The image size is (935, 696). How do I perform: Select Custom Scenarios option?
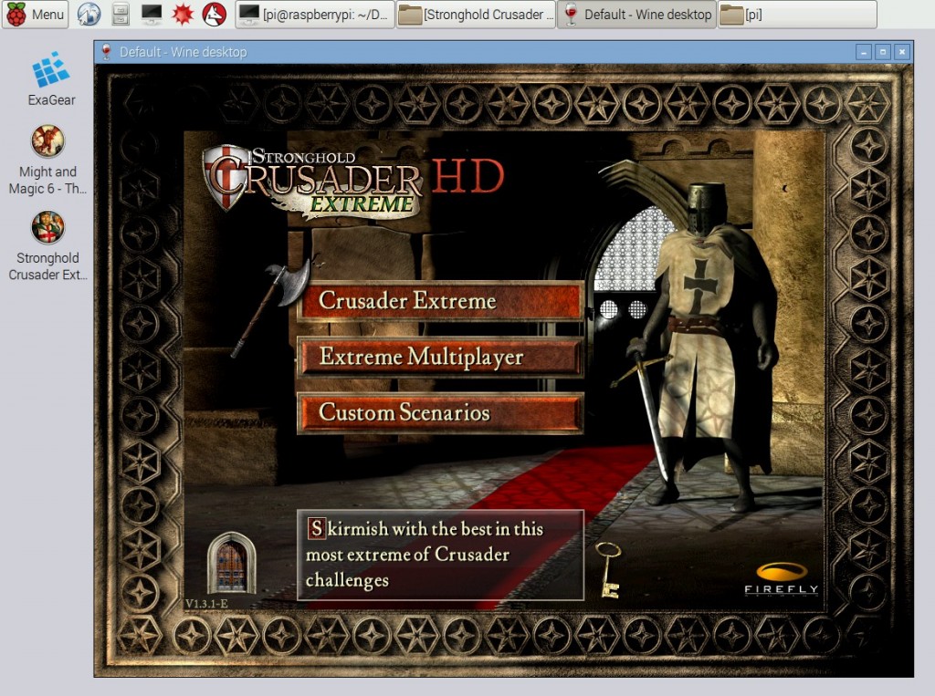[x=440, y=412]
